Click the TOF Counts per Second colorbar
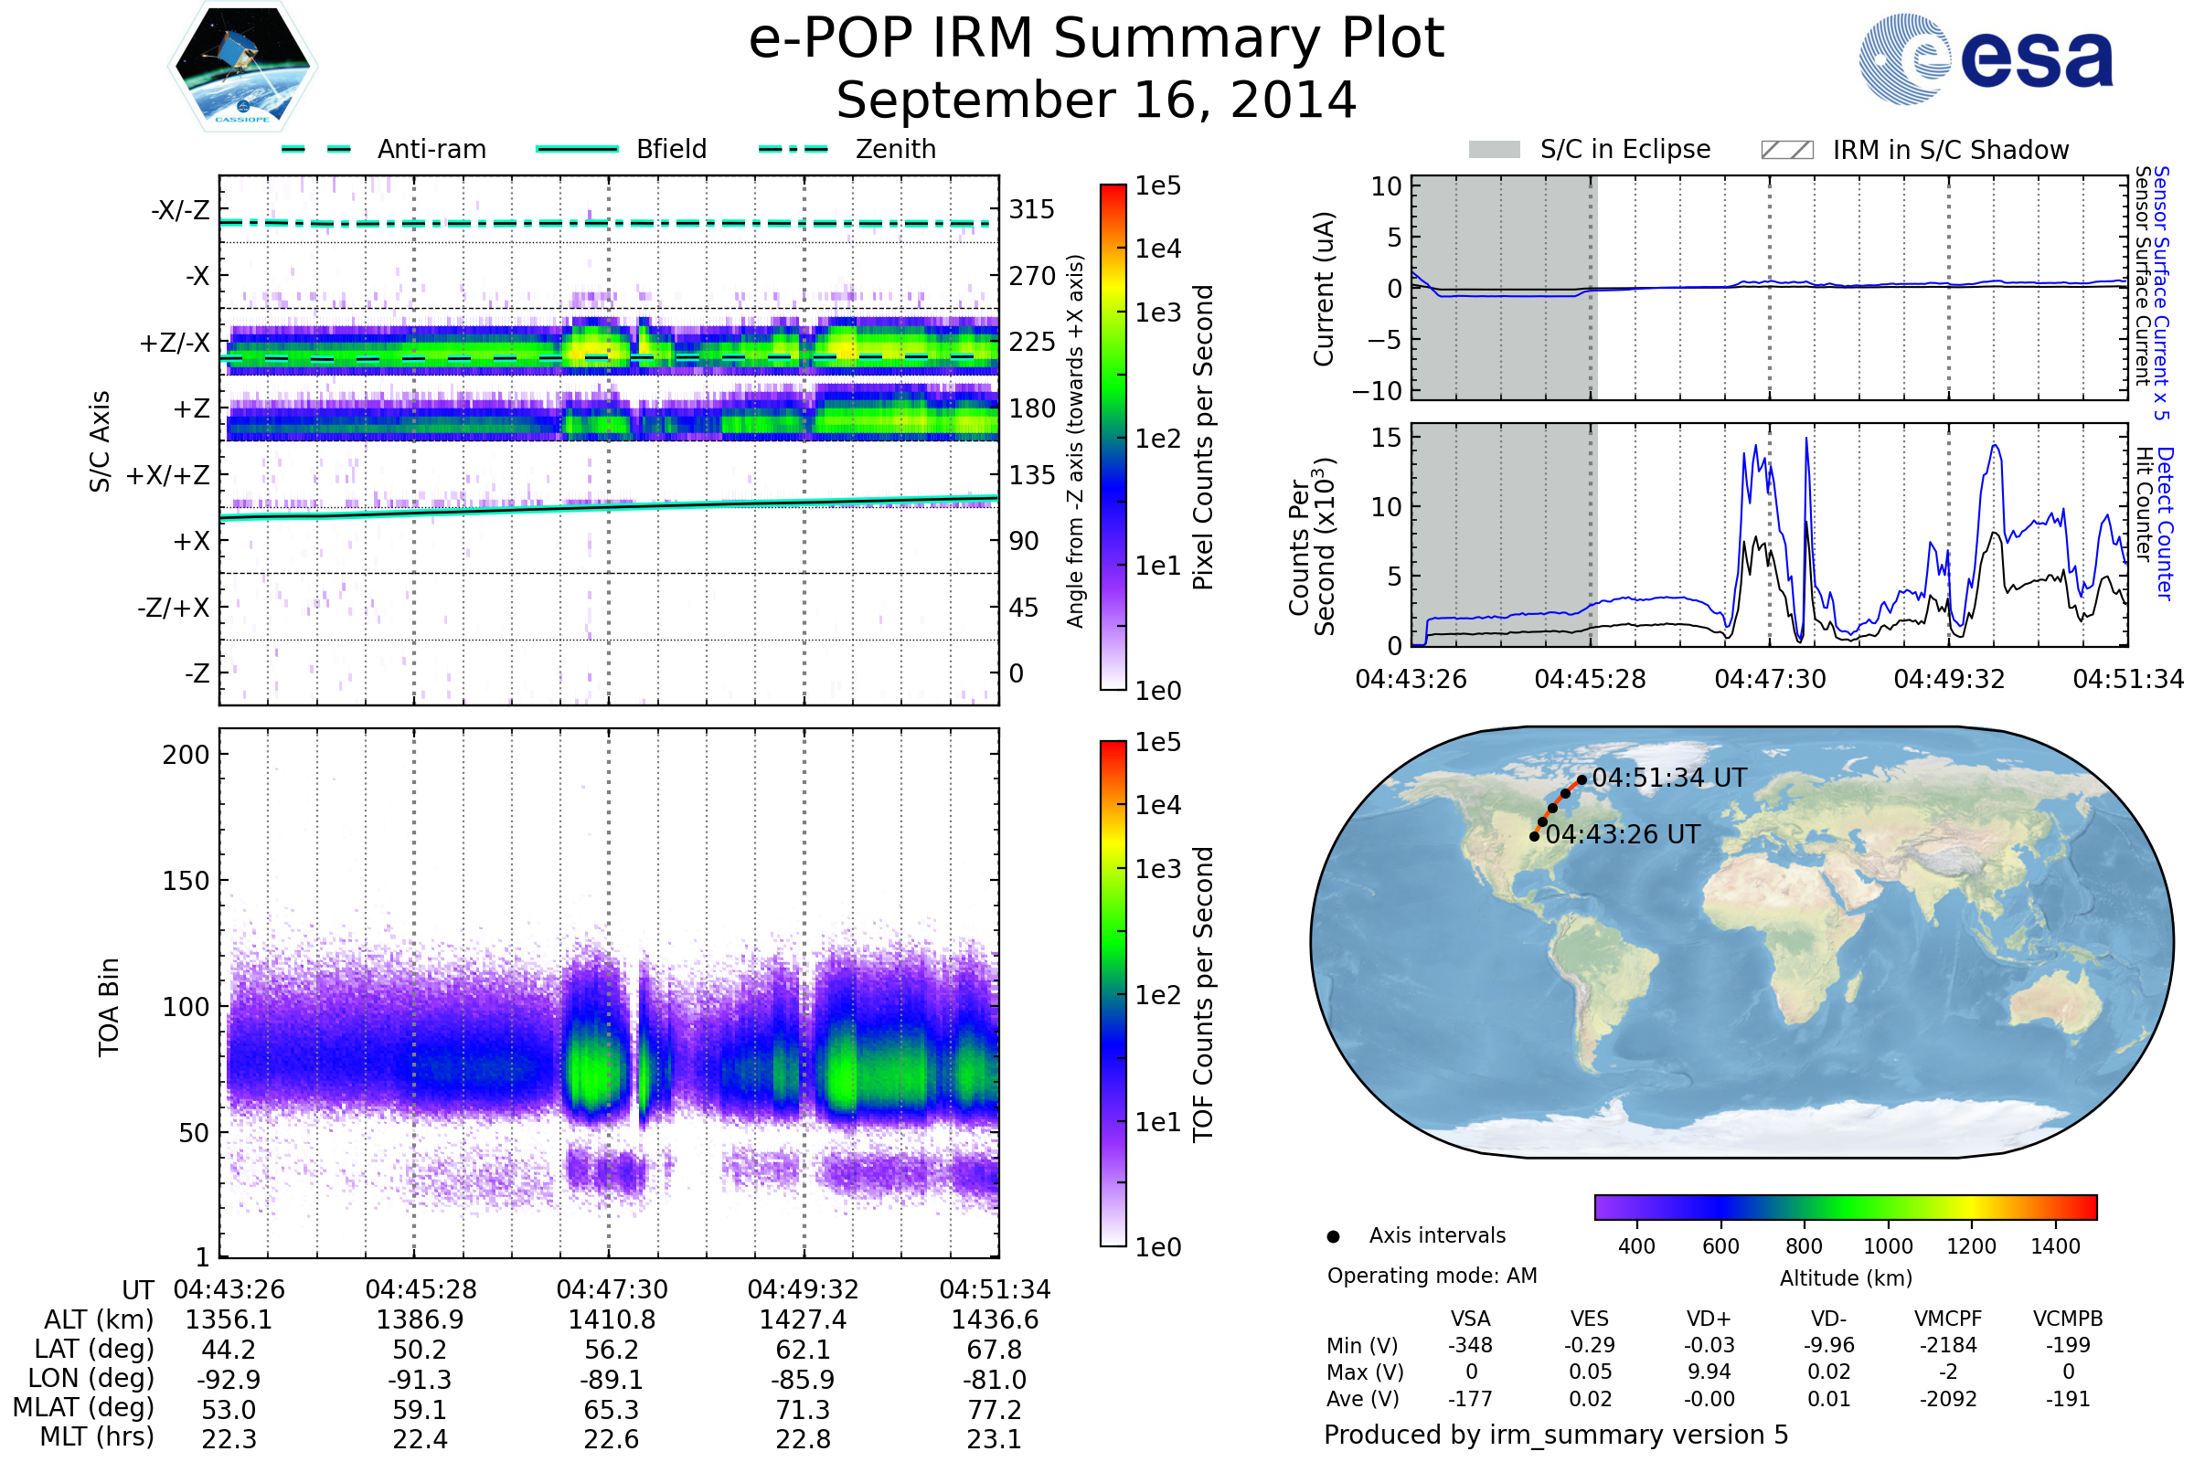 1113,993
